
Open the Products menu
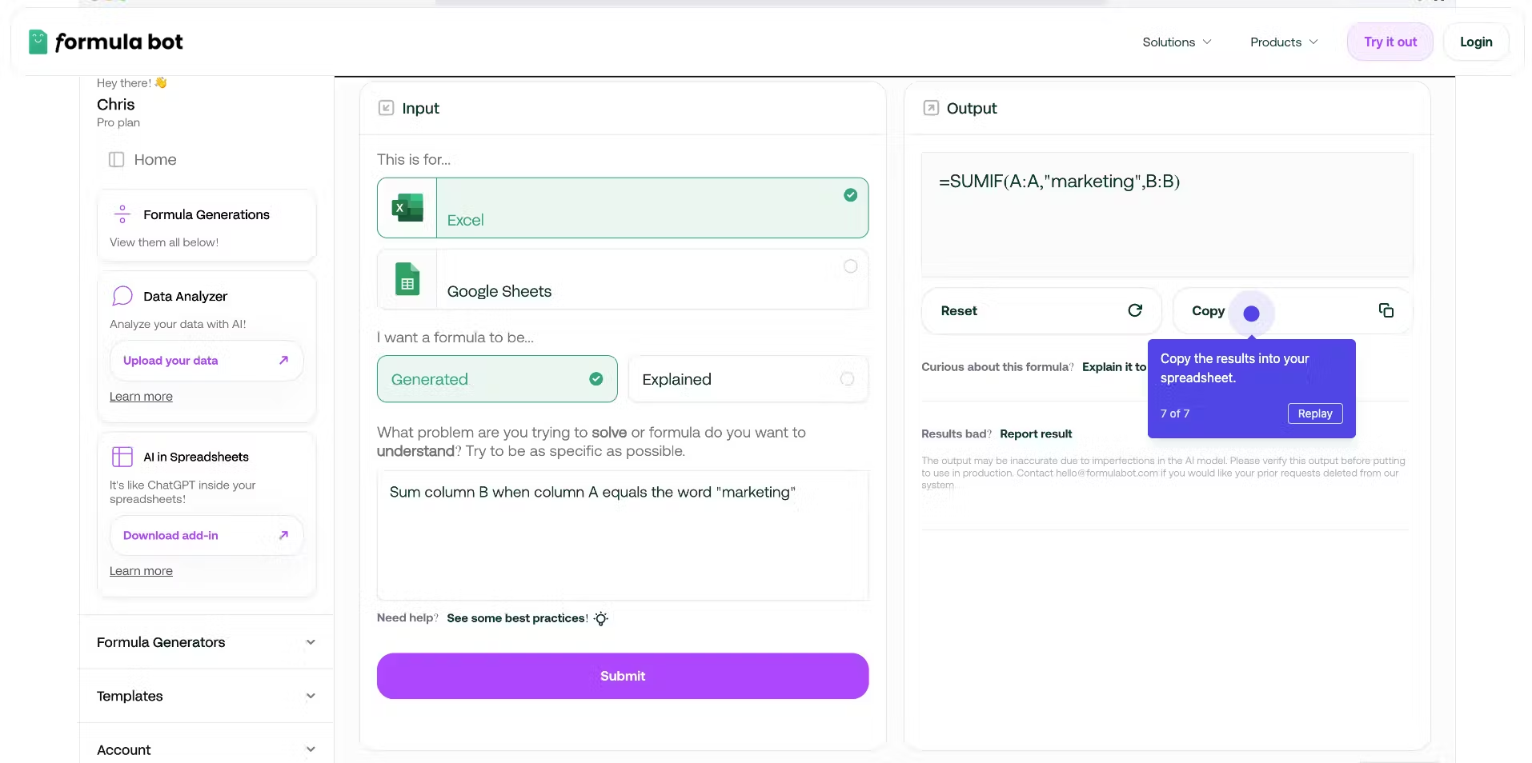coord(1283,42)
